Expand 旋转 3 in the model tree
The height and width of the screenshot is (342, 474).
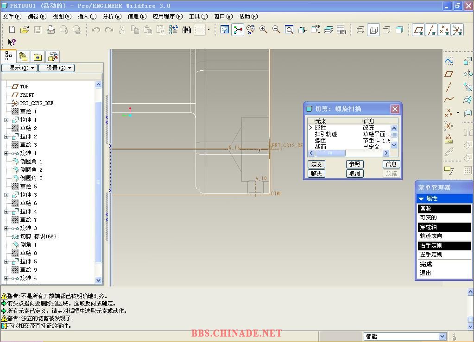click(x=6, y=228)
